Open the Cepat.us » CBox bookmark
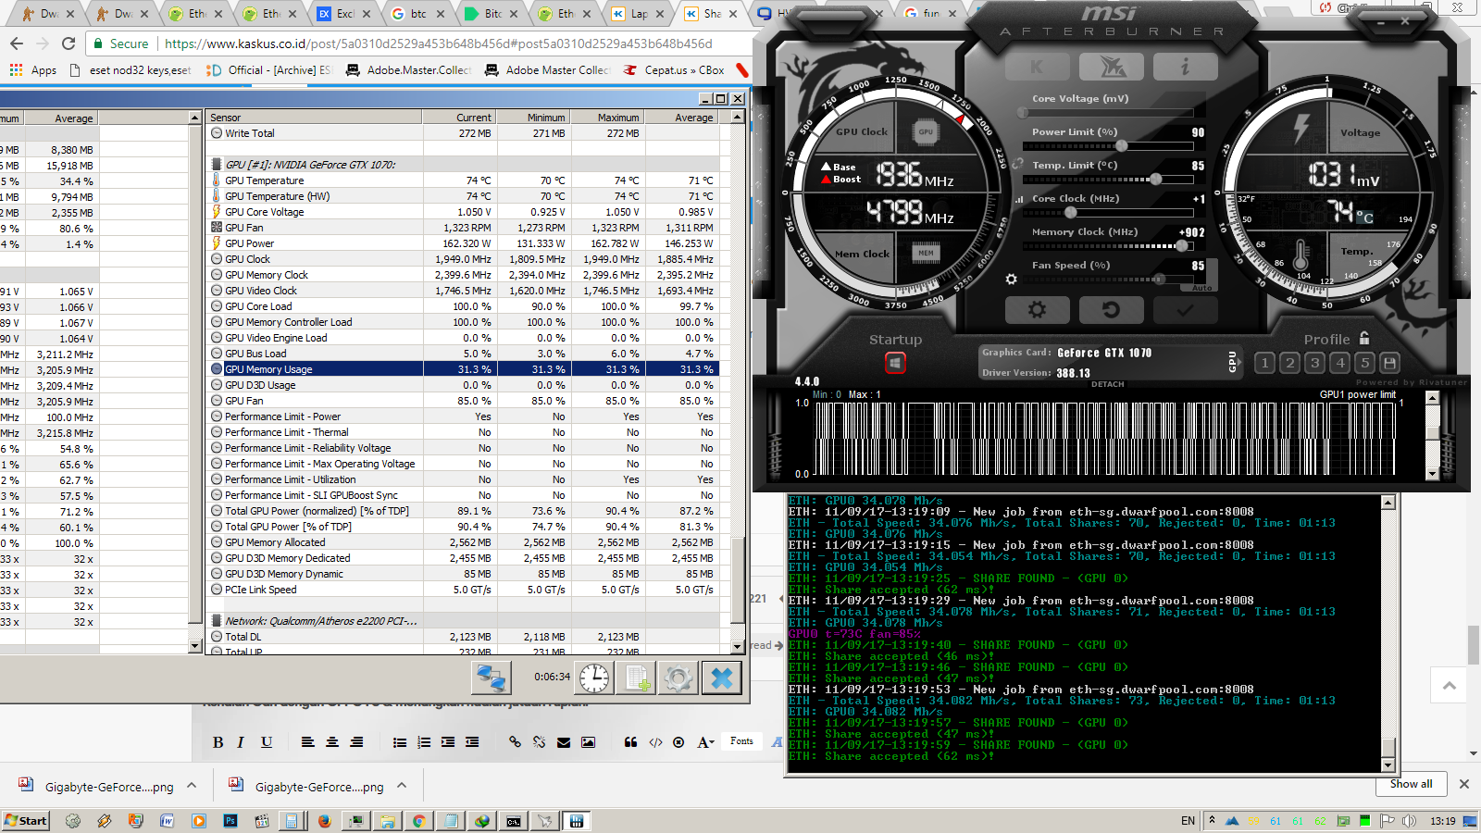The height and width of the screenshot is (833, 1481). (x=674, y=70)
